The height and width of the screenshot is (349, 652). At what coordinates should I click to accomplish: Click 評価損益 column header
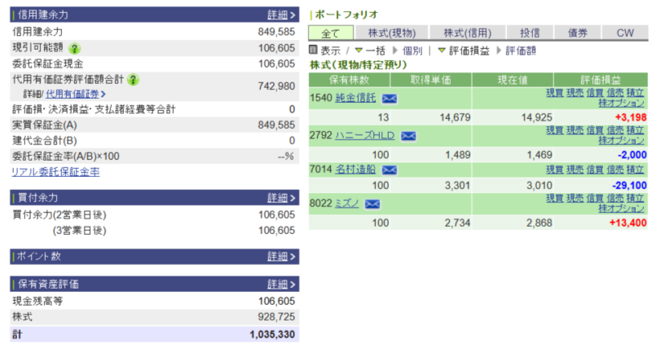click(601, 80)
